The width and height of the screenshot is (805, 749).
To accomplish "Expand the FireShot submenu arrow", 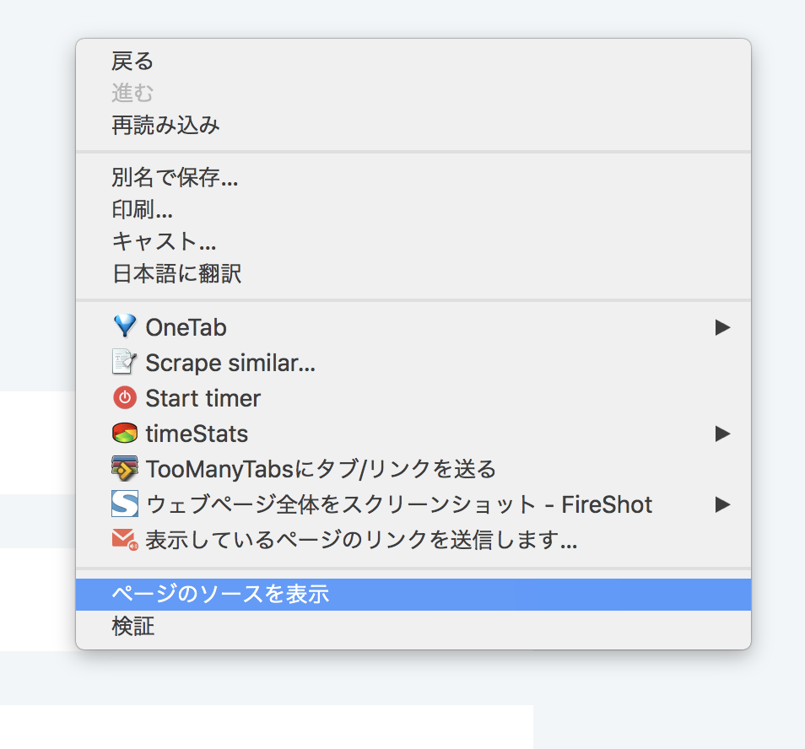I will pos(722,504).
